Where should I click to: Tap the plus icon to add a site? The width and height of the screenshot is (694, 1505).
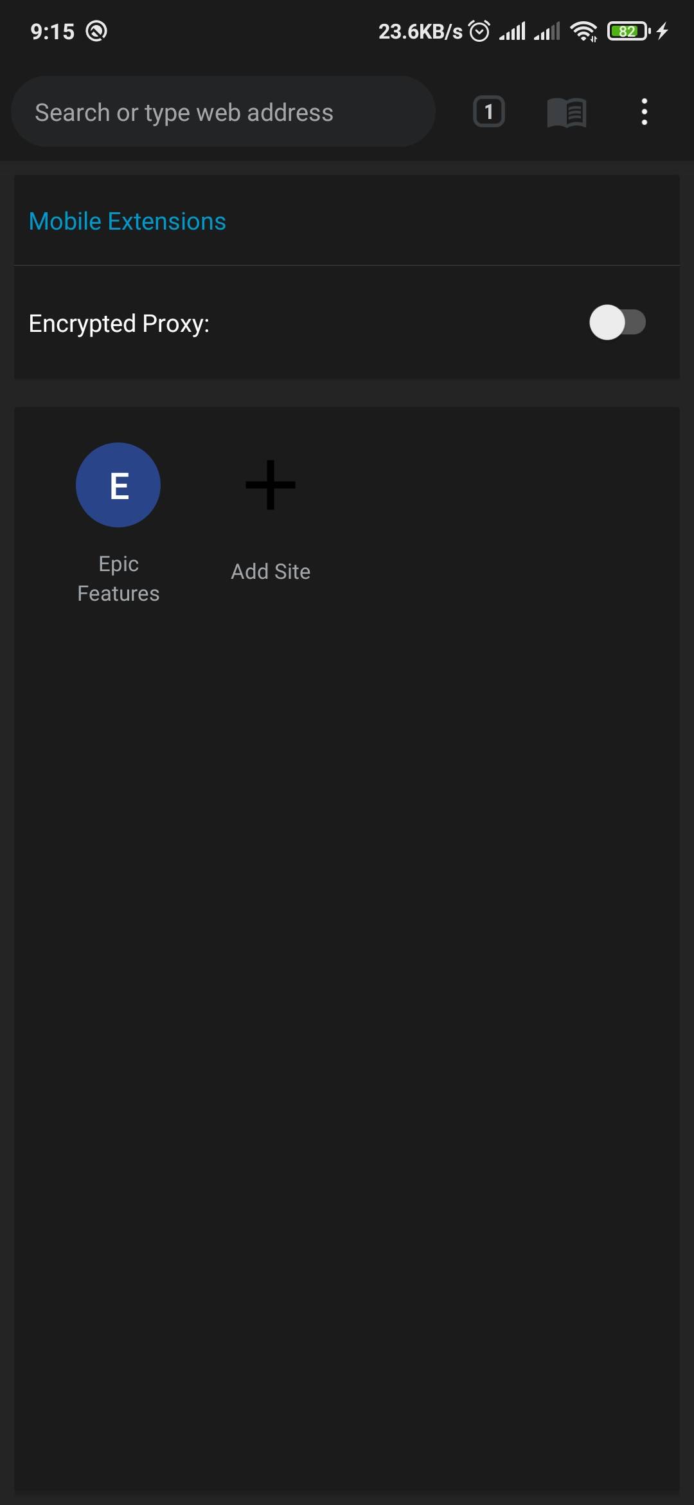[270, 487]
